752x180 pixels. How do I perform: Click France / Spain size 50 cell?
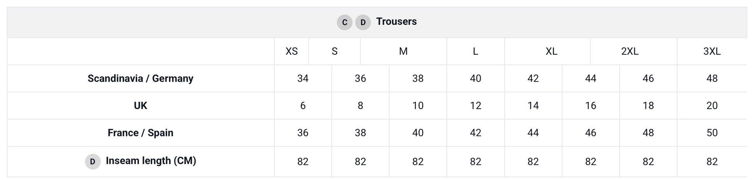[x=712, y=133]
